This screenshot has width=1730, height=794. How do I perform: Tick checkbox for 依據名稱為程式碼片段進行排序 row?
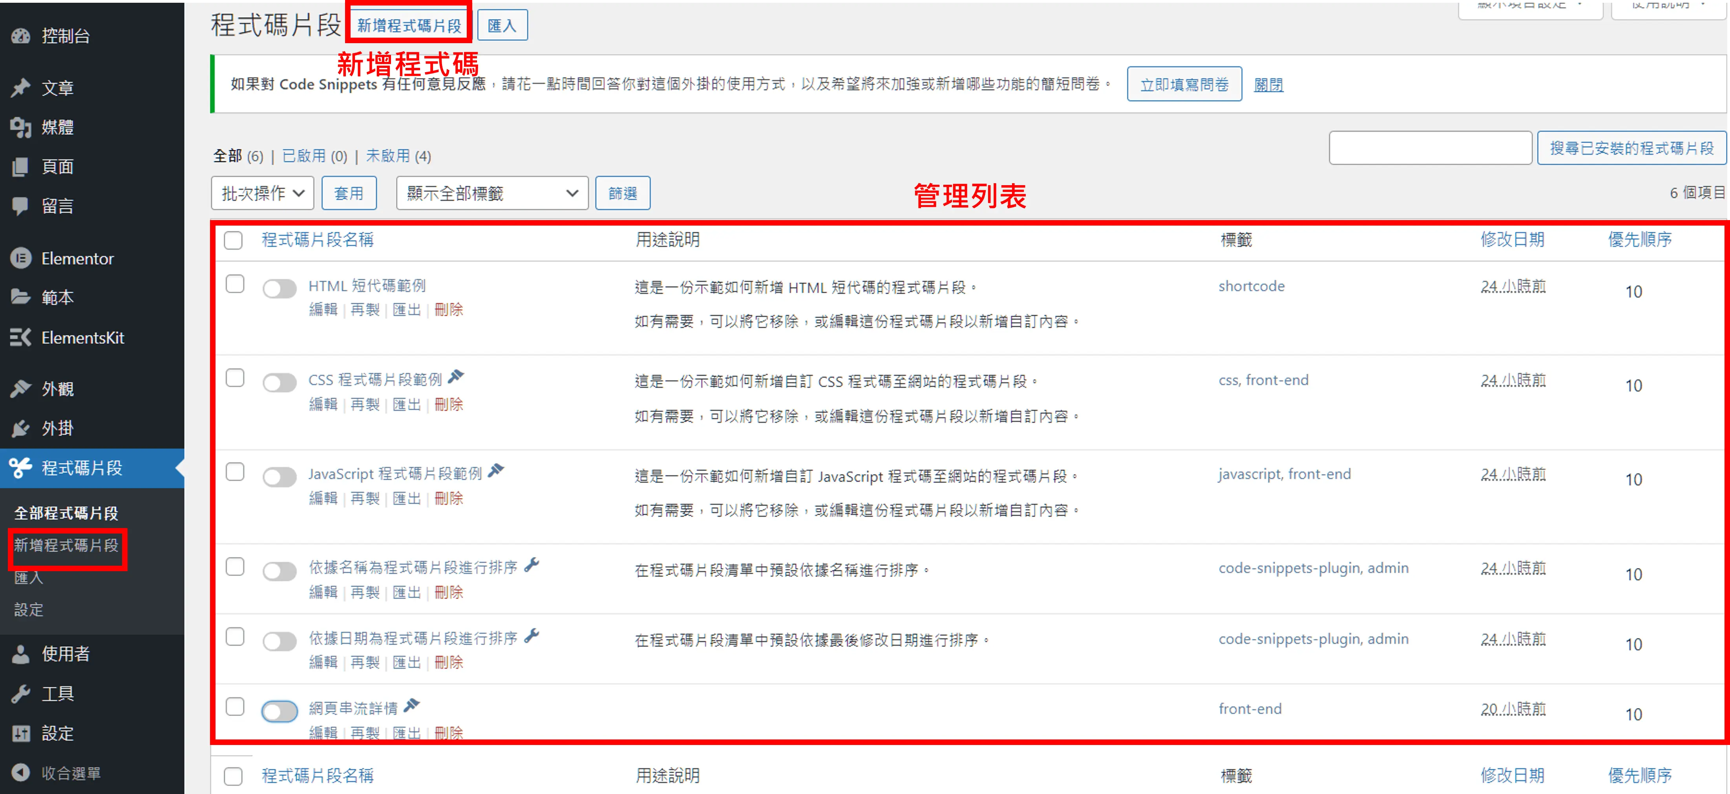coord(235,566)
